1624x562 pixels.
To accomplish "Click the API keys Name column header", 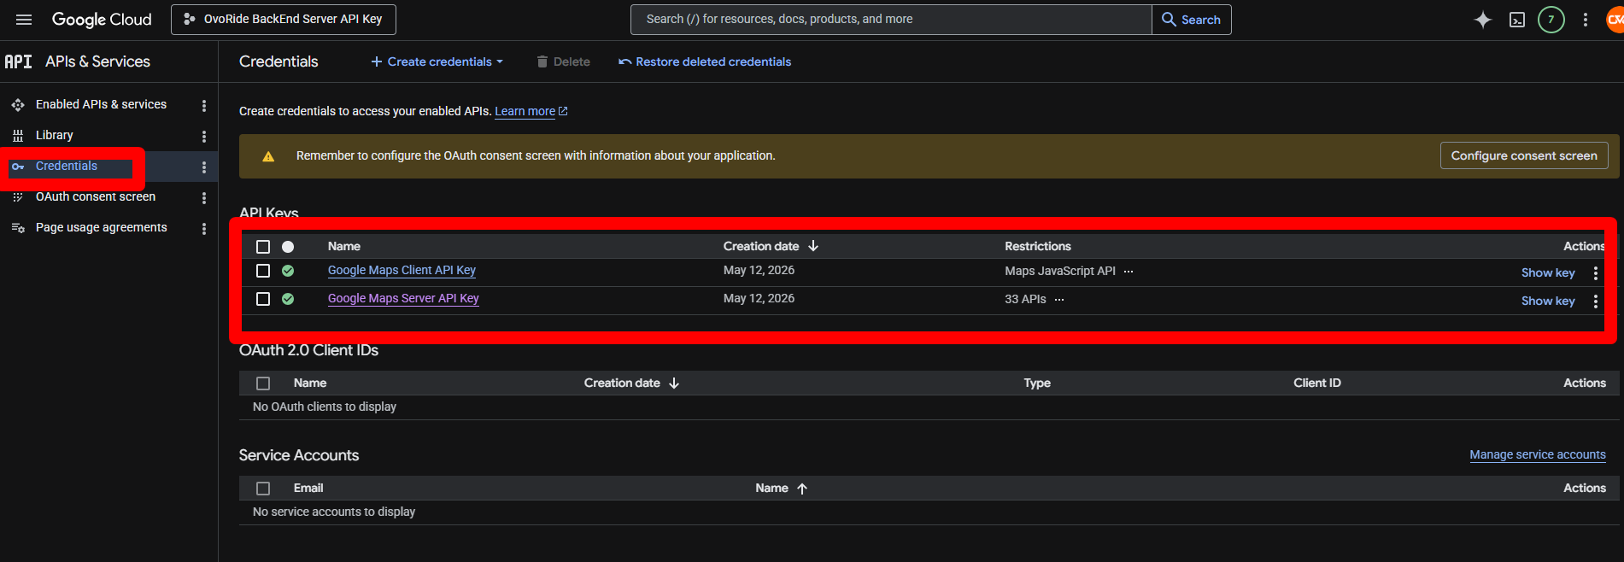I will pyautogui.click(x=344, y=246).
